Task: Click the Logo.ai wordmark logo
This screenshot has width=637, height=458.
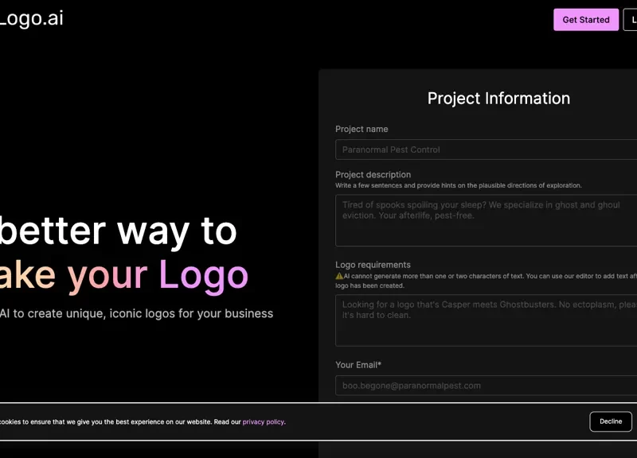Action: [30, 19]
